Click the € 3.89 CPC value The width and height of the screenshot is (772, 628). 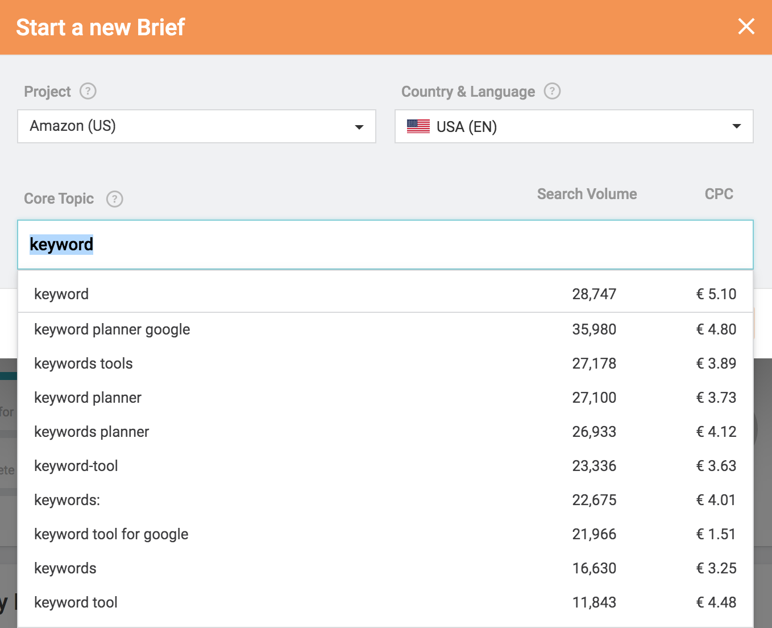point(716,363)
